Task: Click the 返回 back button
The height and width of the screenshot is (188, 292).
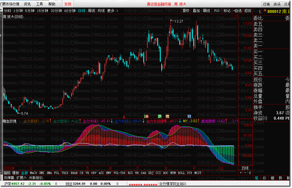Action: pos(248,11)
